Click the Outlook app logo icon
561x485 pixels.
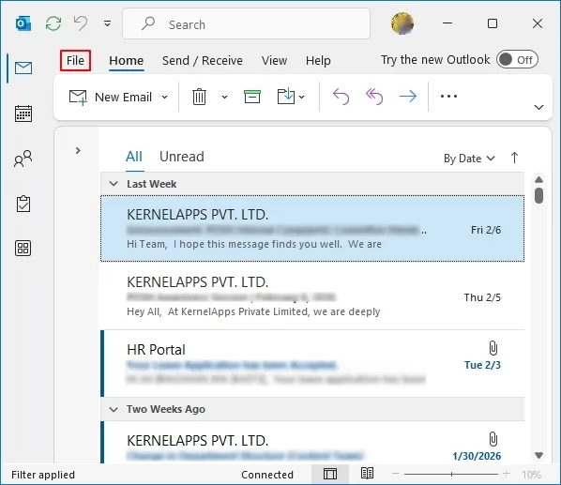[23, 24]
